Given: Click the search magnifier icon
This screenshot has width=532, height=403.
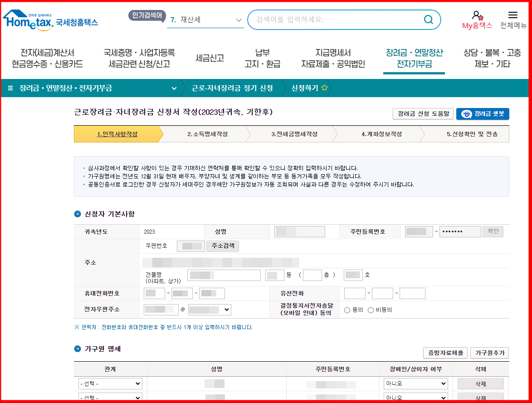Looking at the screenshot, I should coord(428,20).
